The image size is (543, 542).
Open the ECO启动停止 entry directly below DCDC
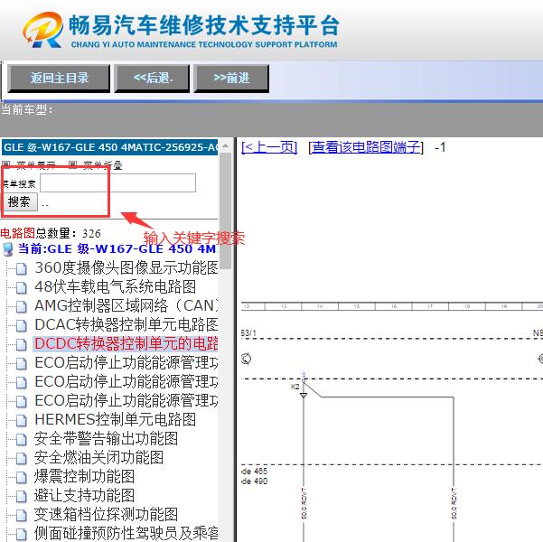click(x=126, y=363)
